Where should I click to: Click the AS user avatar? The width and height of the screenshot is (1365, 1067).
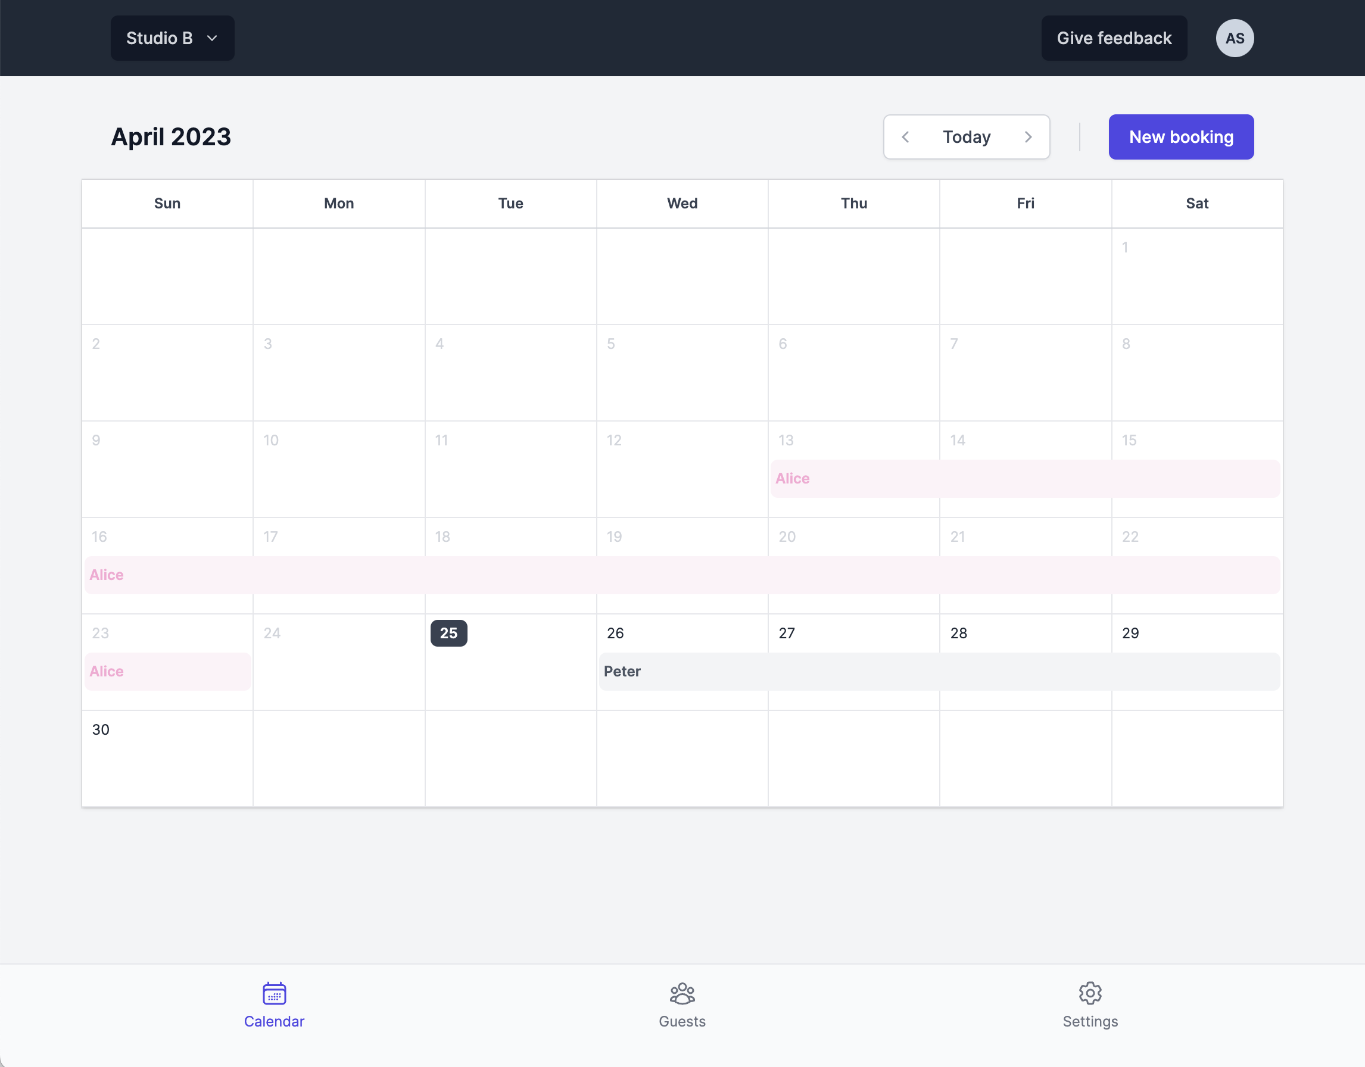coord(1235,38)
